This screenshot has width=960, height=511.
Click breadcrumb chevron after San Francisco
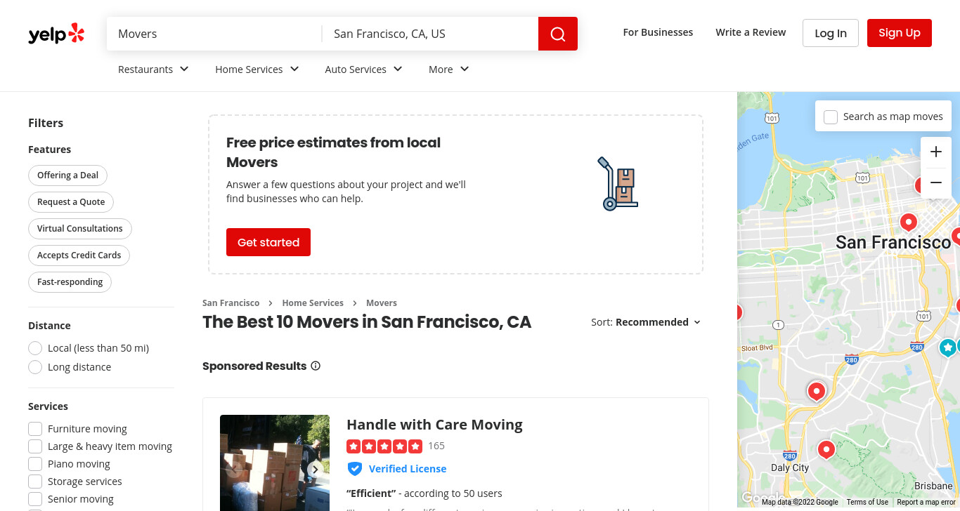271,303
